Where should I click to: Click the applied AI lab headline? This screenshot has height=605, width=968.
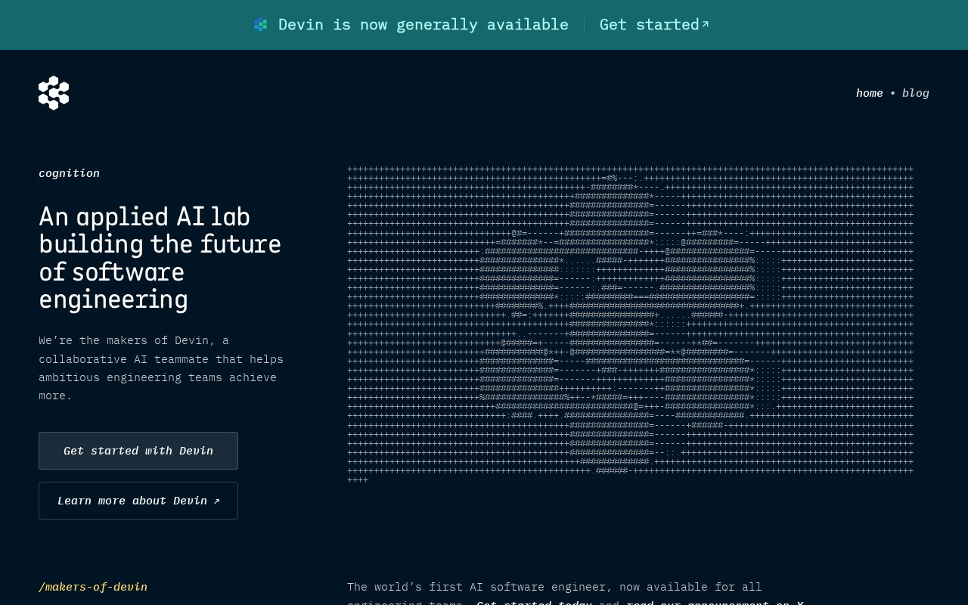pos(160,258)
